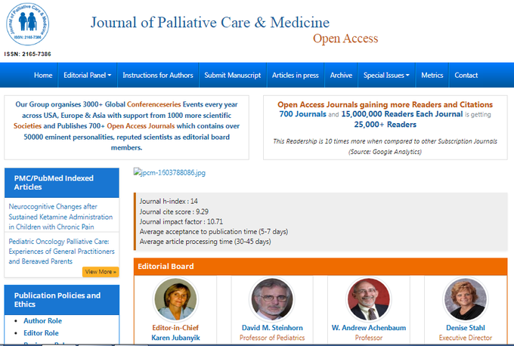This screenshot has height=346, width=514.
Task: Click the View More button
Action: pos(101,272)
